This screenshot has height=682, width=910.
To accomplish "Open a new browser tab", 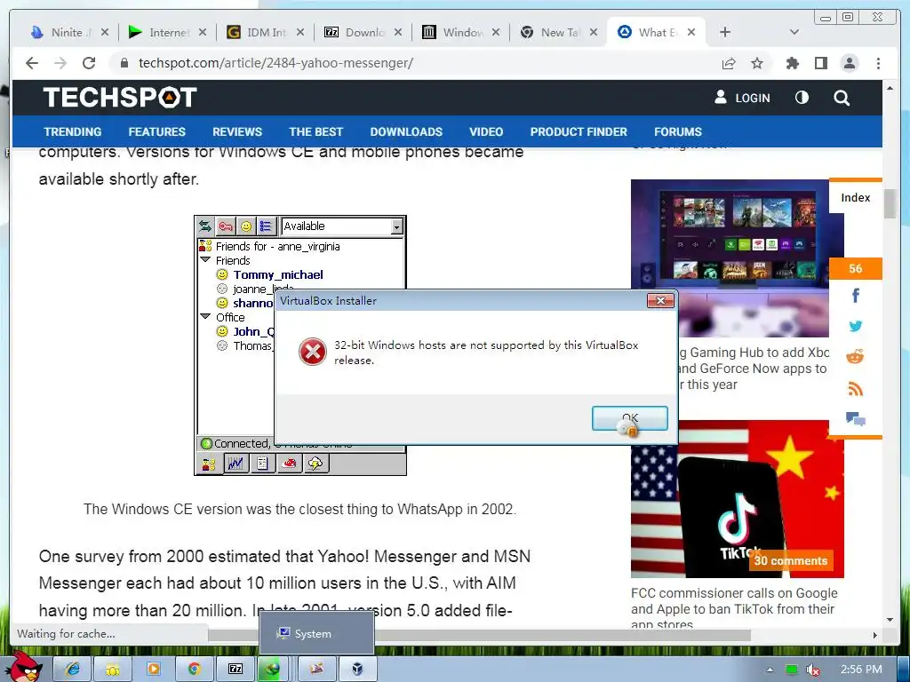I will tap(725, 32).
